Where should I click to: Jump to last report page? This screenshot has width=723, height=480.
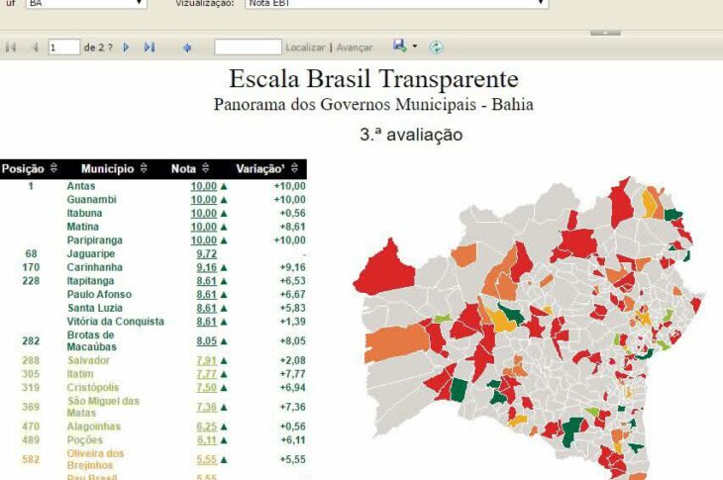point(150,48)
